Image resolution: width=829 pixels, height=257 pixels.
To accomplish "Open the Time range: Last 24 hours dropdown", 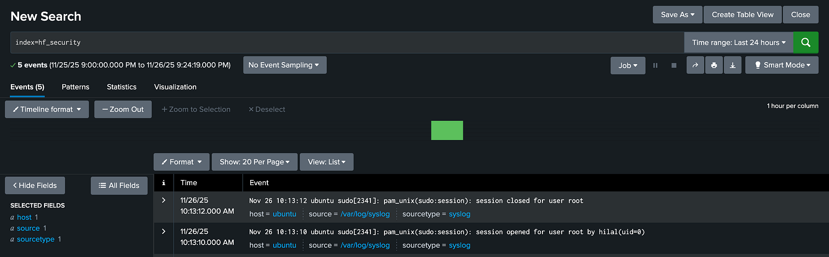I will 738,42.
